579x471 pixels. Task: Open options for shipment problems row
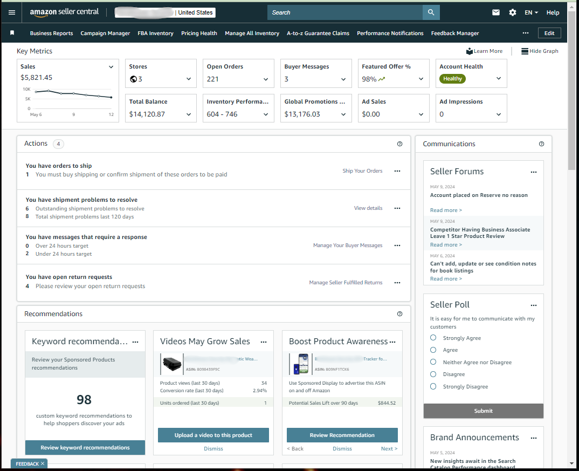[397, 208]
